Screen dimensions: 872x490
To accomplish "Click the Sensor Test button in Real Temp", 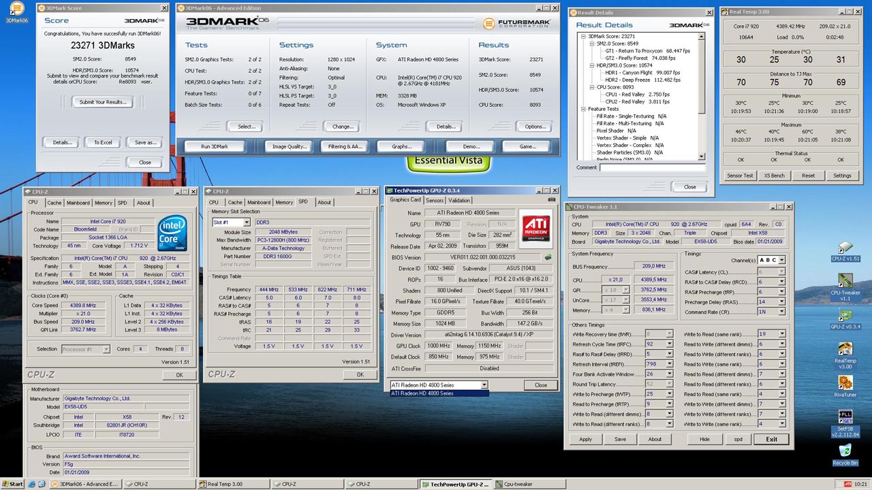I will coord(740,176).
